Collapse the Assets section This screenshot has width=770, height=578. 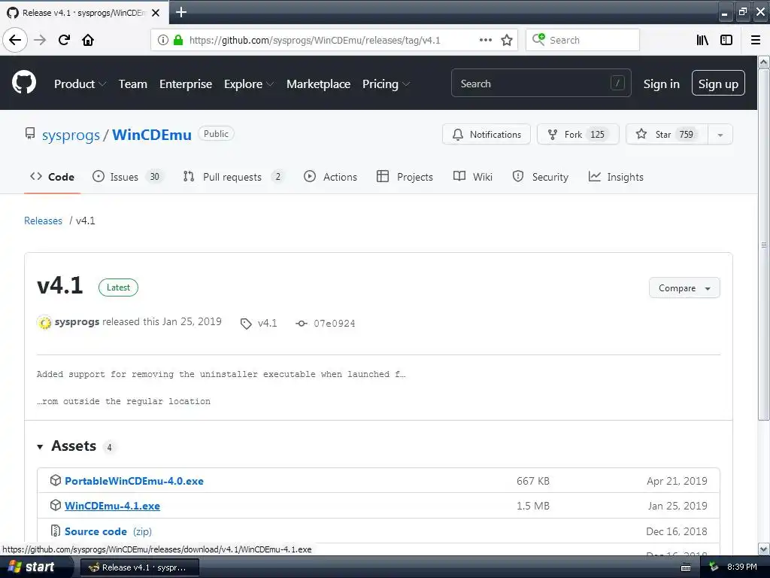click(67, 446)
